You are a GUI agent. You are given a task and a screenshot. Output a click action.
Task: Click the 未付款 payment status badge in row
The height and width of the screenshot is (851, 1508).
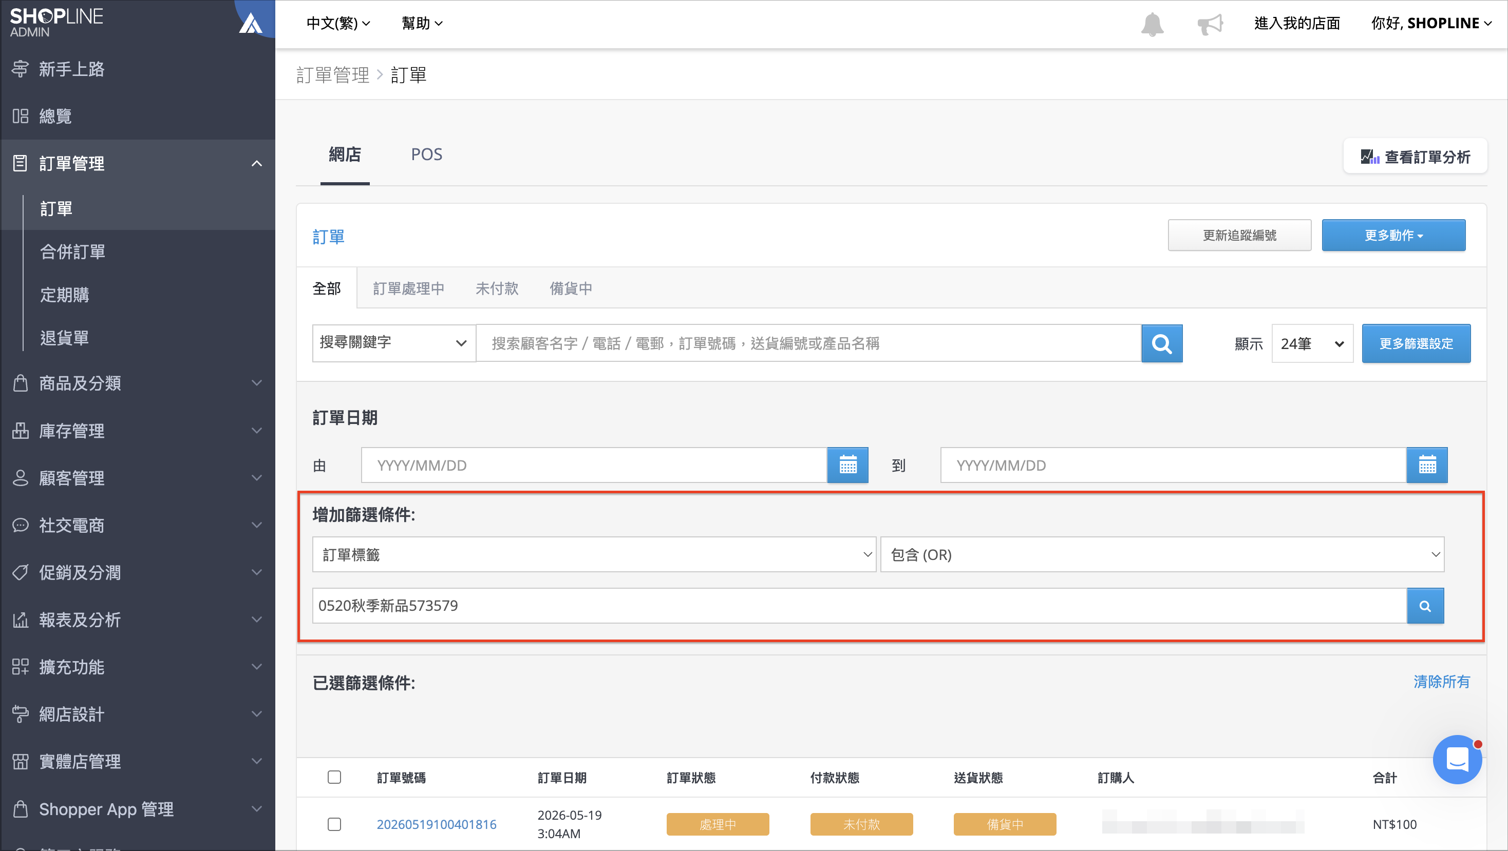point(861,824)
